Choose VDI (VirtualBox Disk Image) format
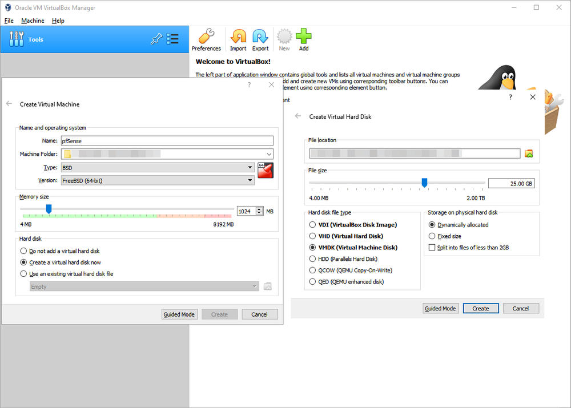571x408 pixels. click(x=353, y=225)
